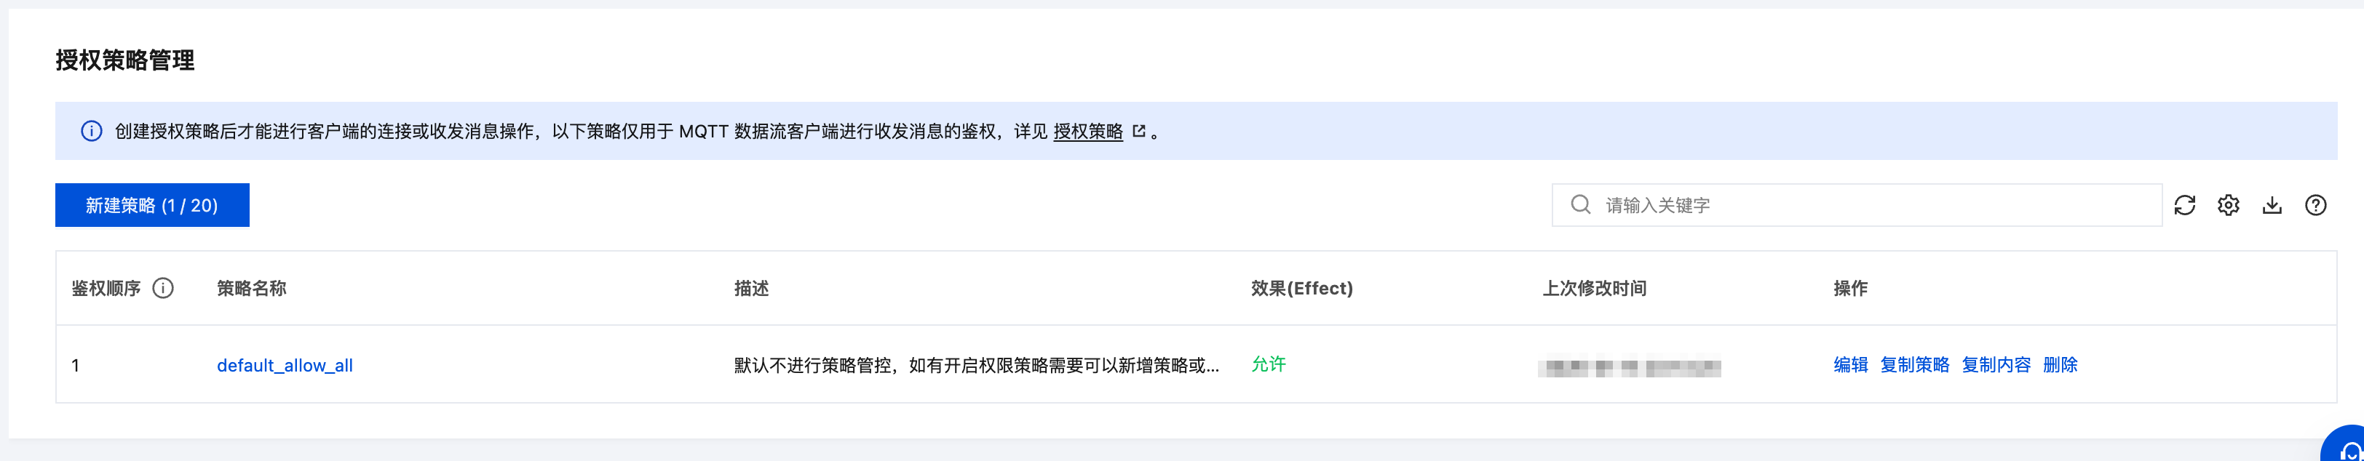This screenshot has width=2364, height=461.
Task: Click the info icon beside 鉴权顺序
Action: point(163,289)
